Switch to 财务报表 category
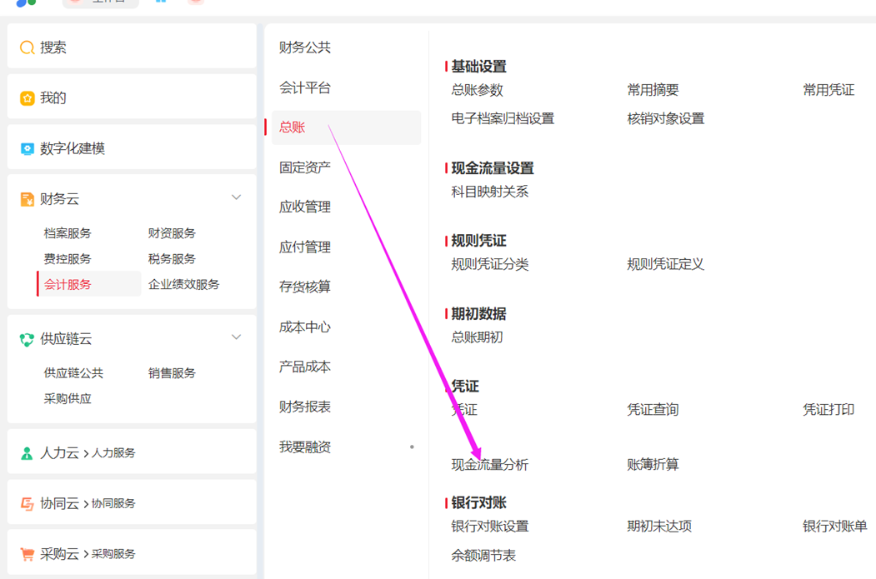This screenshot has height=579, width=876. 305,407
